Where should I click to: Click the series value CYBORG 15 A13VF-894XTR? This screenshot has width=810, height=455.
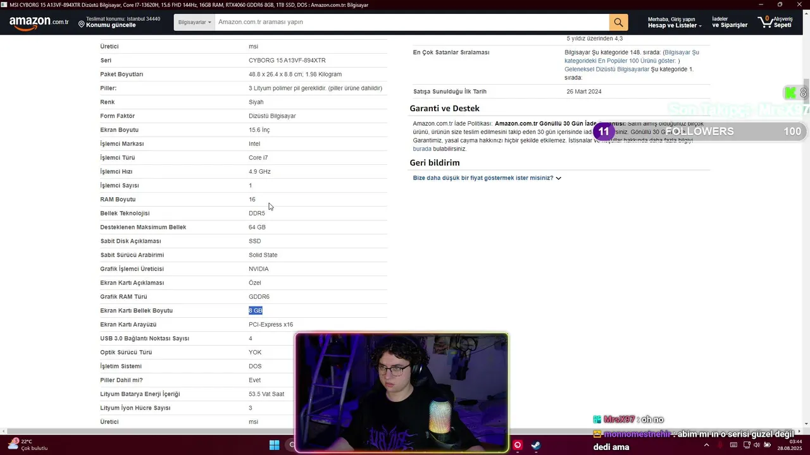pyautogui.click(x=287, y=61)
